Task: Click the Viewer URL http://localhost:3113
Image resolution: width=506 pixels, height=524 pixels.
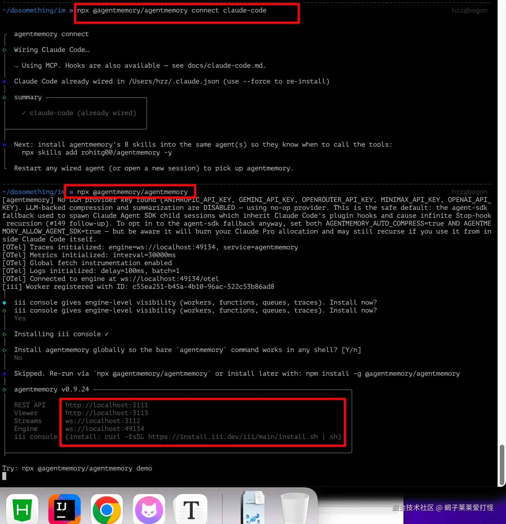Action: (106, 413)
